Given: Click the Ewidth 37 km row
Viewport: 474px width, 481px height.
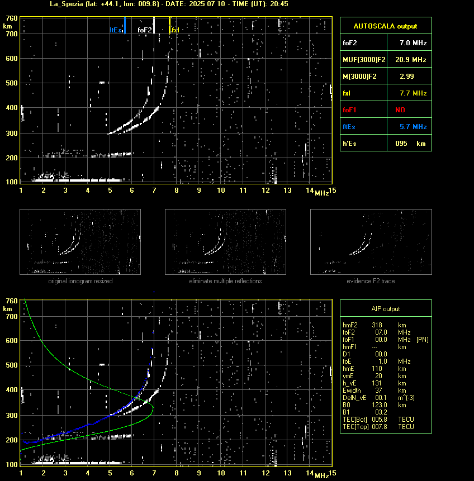Looking at the screenshot, I should 375,390.
